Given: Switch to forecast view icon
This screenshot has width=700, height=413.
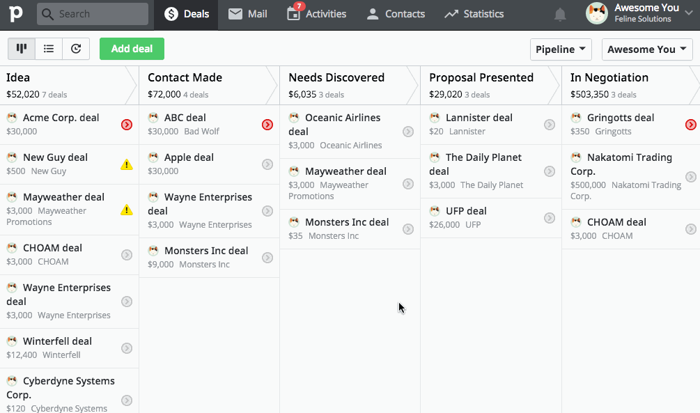Looking at the screenshot, I should 76,49.
